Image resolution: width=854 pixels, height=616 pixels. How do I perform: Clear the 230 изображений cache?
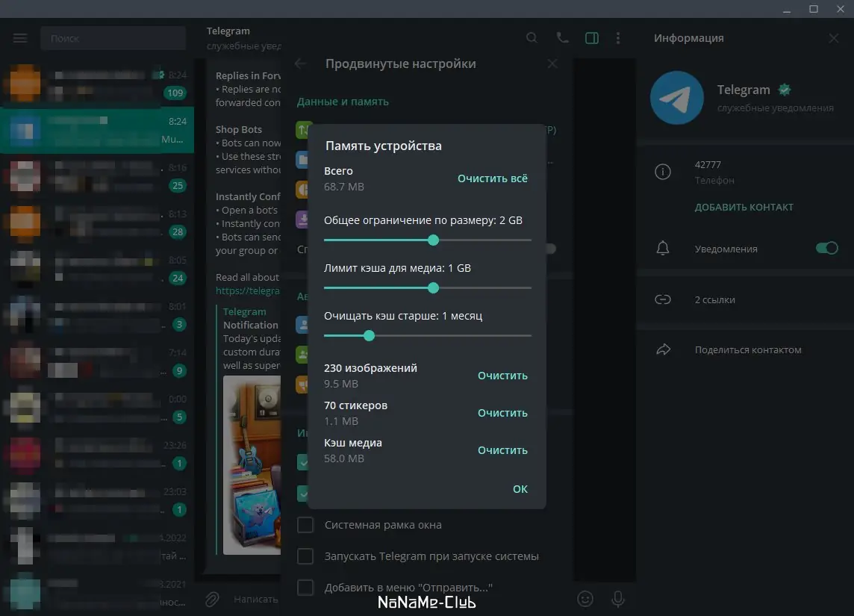coord(502,376)
